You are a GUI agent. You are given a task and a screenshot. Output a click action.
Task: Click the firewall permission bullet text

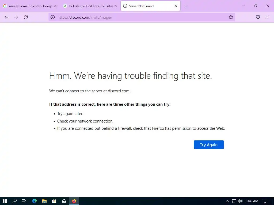click(141, 128)
